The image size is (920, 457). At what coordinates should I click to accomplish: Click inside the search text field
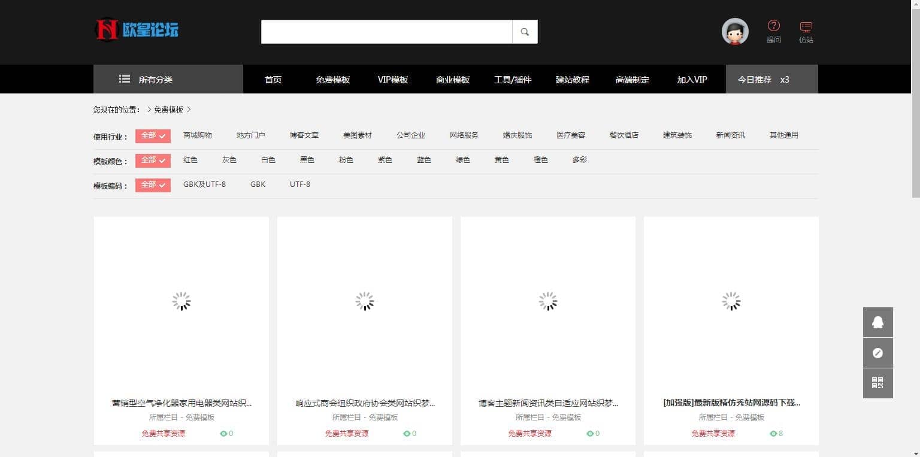click(x=386, y=32)
